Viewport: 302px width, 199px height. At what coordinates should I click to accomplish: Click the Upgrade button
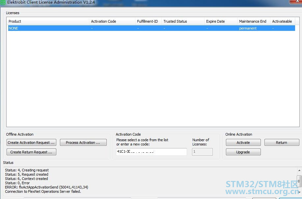point(243,152)
